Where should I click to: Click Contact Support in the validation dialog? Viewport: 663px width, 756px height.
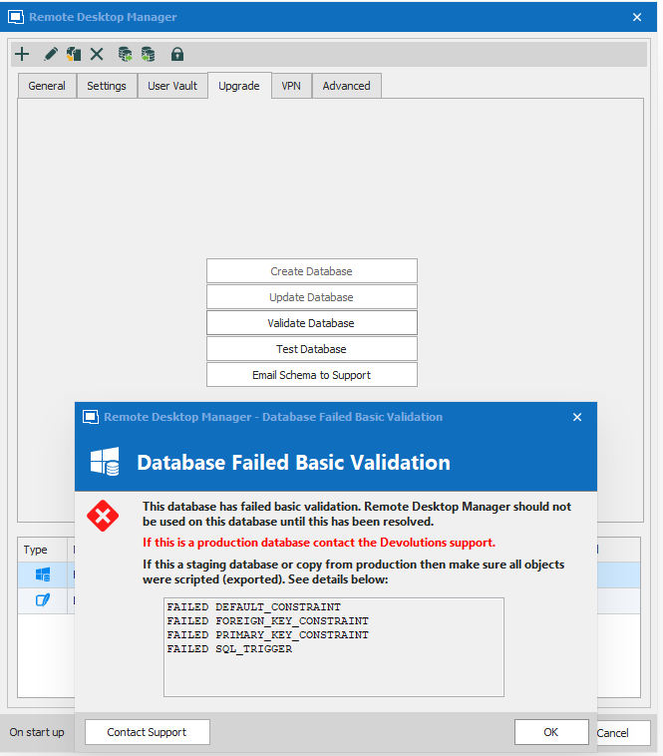click(147, 732)
